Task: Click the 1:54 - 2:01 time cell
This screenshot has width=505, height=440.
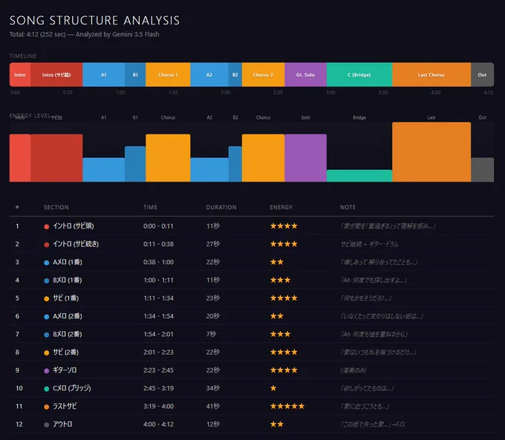Action: point(158,334)
